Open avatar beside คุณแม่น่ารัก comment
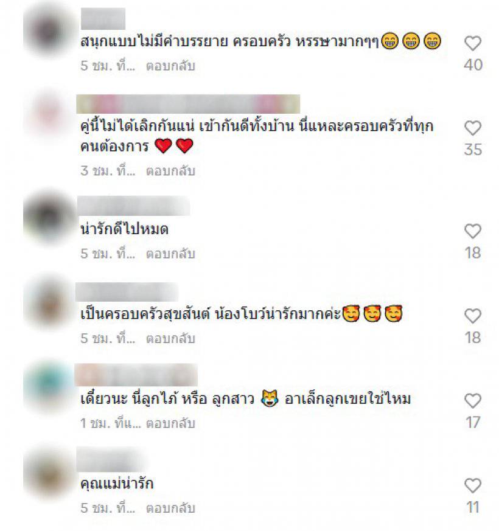This screenshot has width=499, height=531. pyautogui.click(x=50, y=473)
